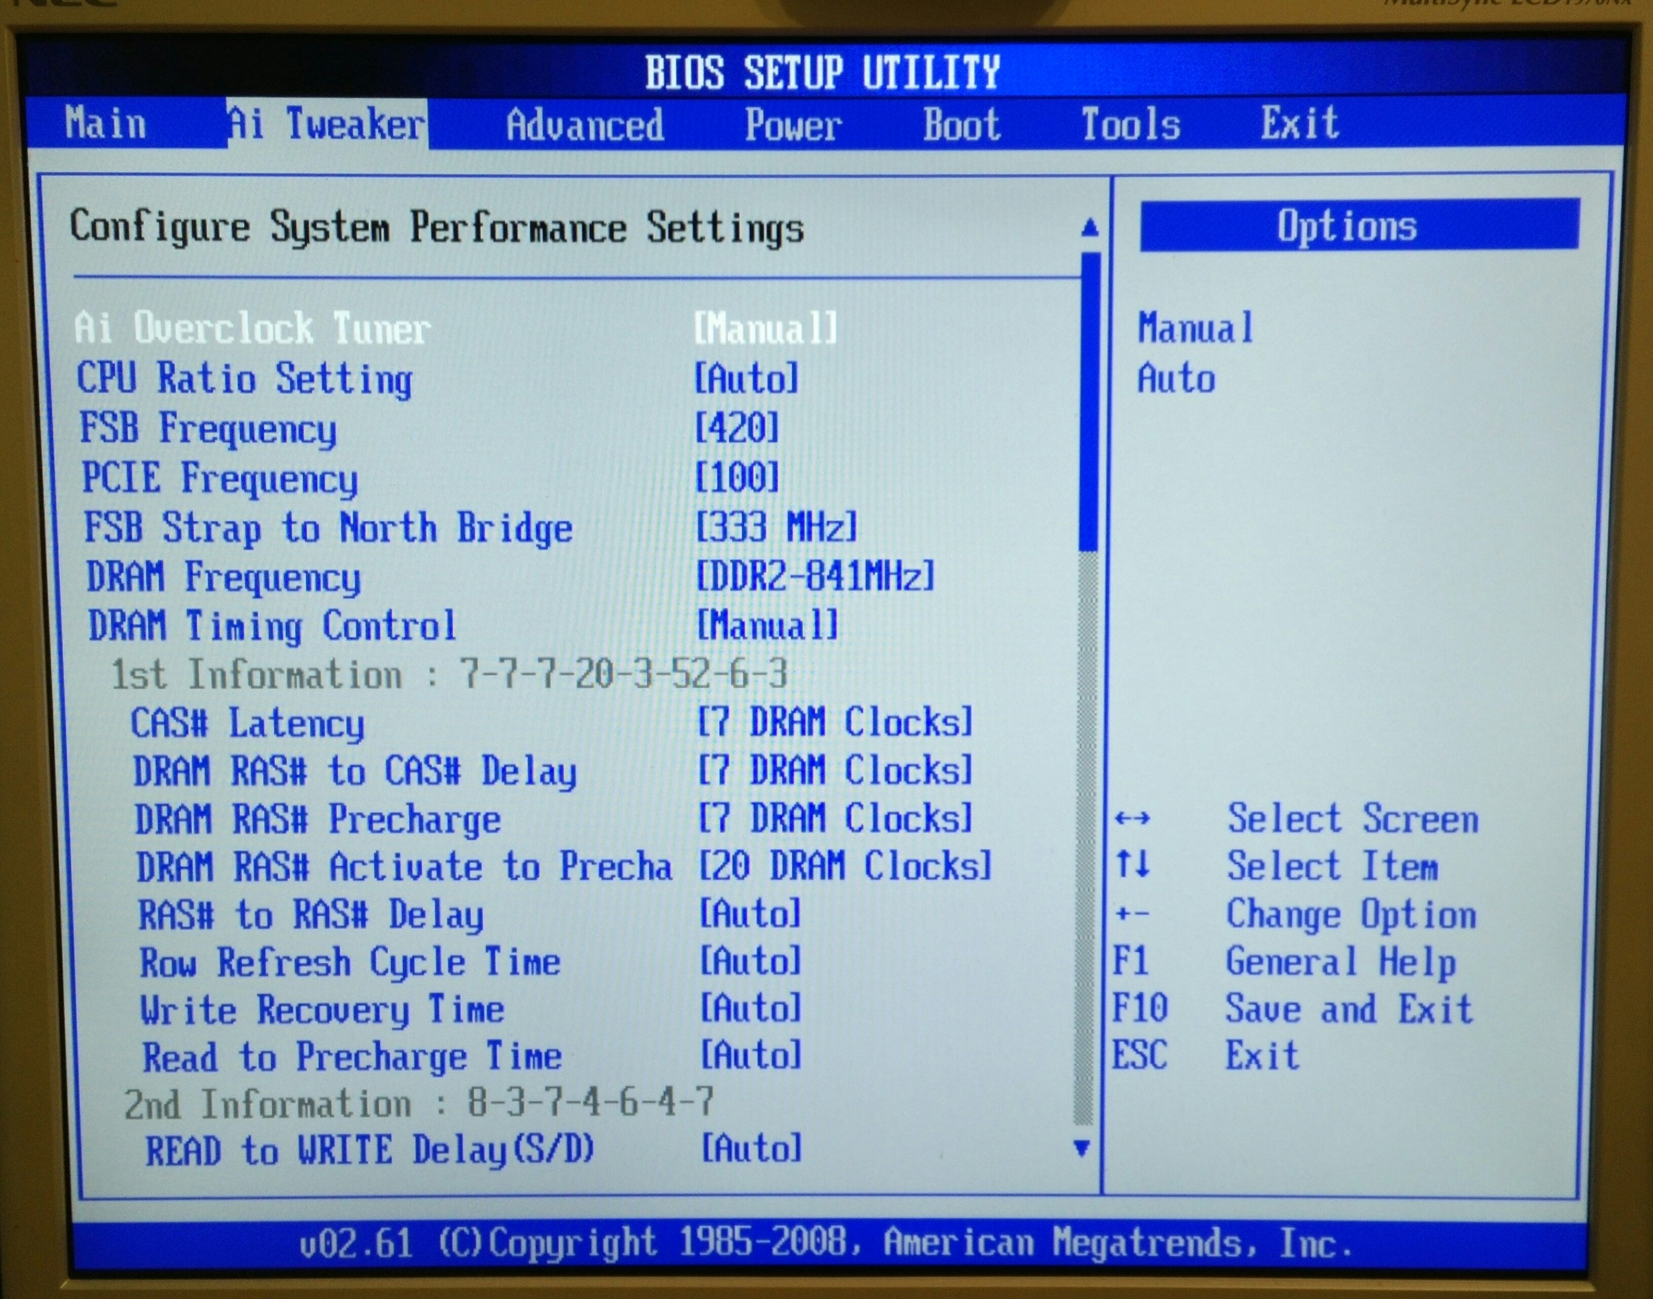
Task: Click the scroll down arrow
Action: 1082,1148
